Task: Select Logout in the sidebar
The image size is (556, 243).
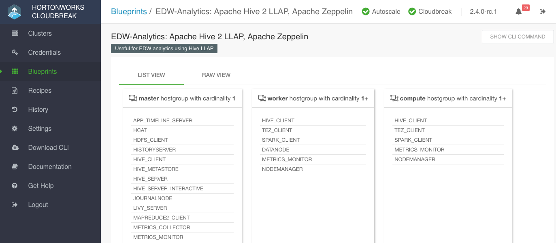Action: tap(50, 205)
